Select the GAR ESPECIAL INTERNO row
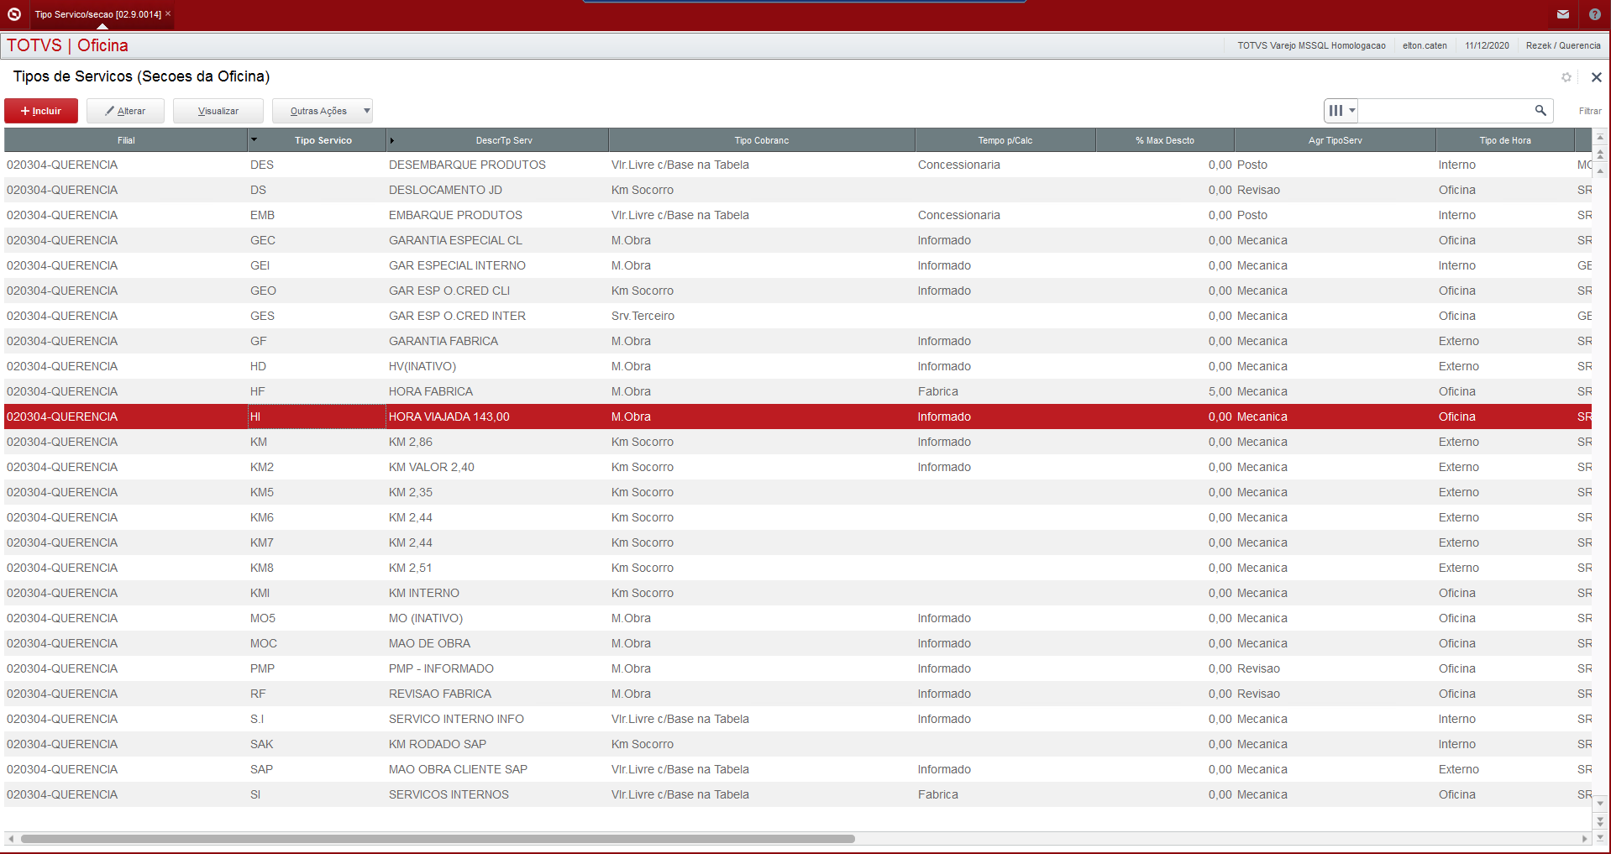The width and height of the screenshot is (1611, 854). pyautogui.click(x=798, y=265)
